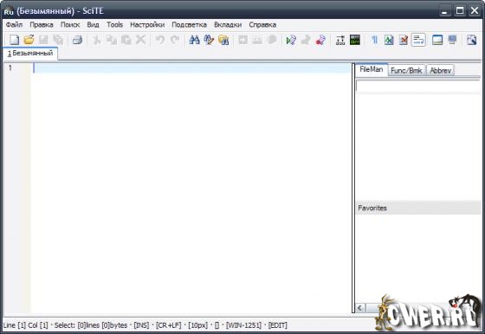Switch to the Abbrev sidebar tab
The image size is (485, 334).
[441, 70]
